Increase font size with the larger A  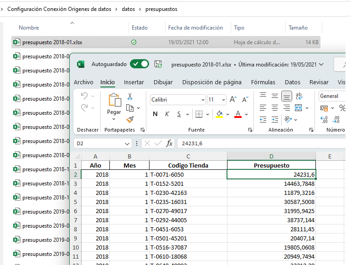click(x=233, y=99)
